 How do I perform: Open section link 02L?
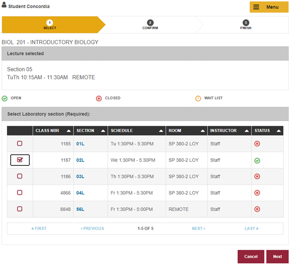[x=80, y=160]
